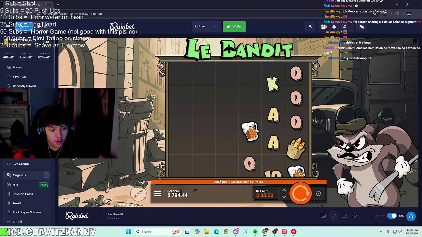The height and width of the screenshot is (237, 422).
Task: Toggle the Rainbet chat panel
Action: click(362, 27)
